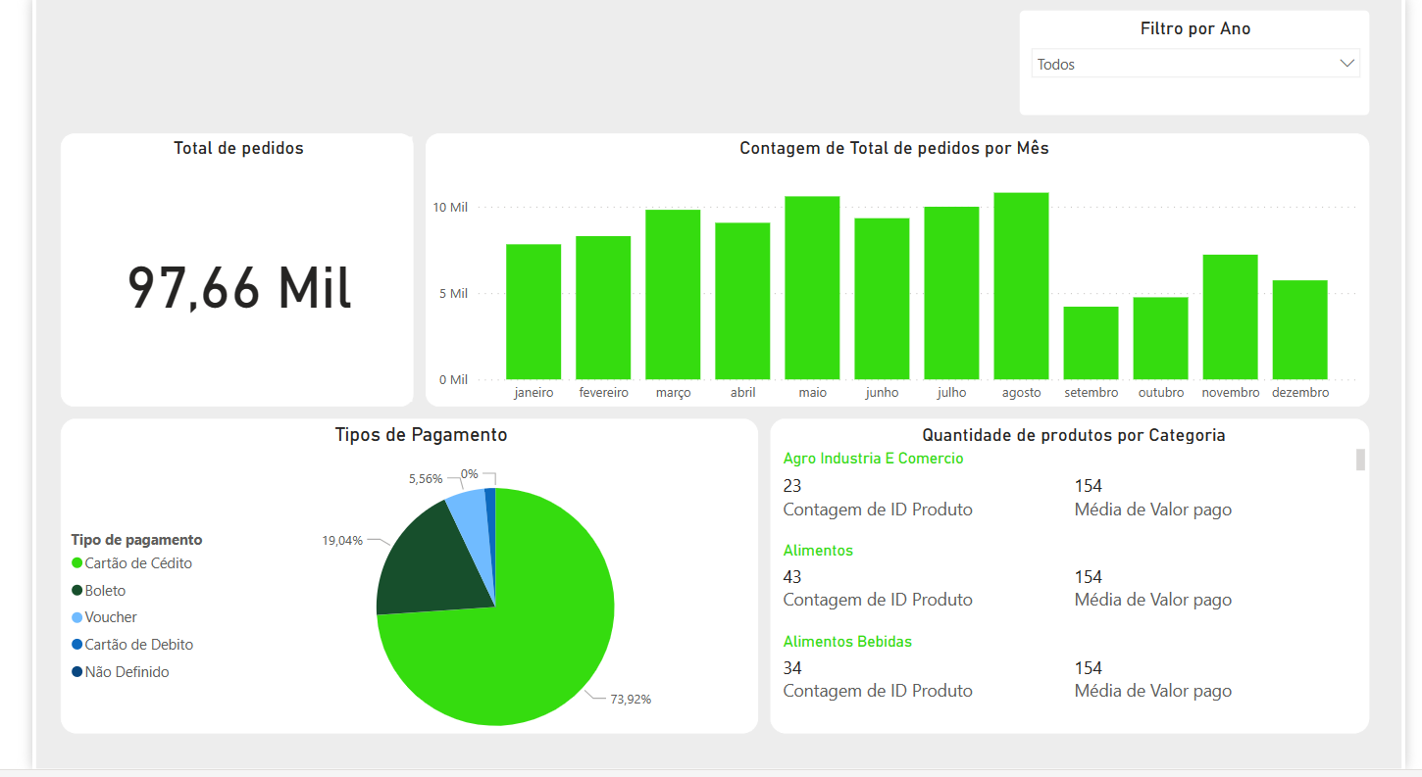Click the category list scrollbar handle
The height and width of the screenshot is (777, 1422).
[1360, 460]
